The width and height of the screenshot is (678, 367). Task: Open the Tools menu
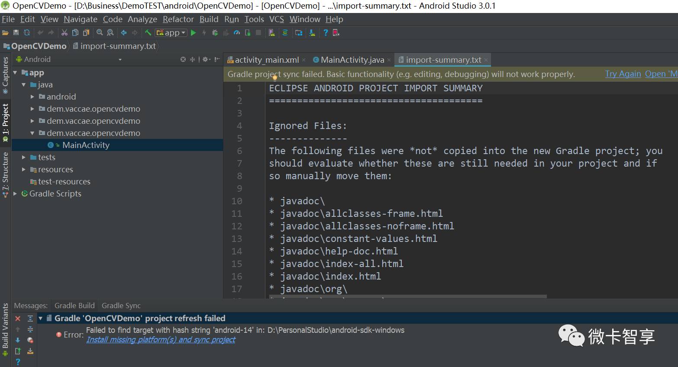[254, 19]
